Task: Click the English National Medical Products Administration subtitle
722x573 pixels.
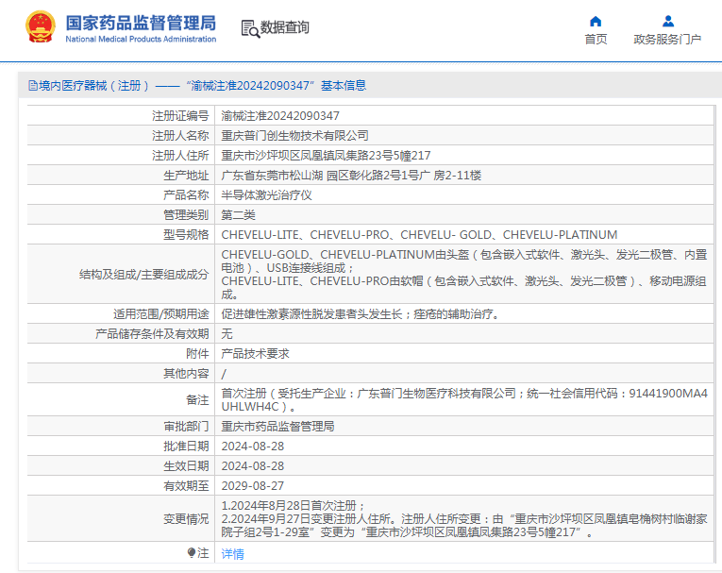Action: (x=141, y=39)
